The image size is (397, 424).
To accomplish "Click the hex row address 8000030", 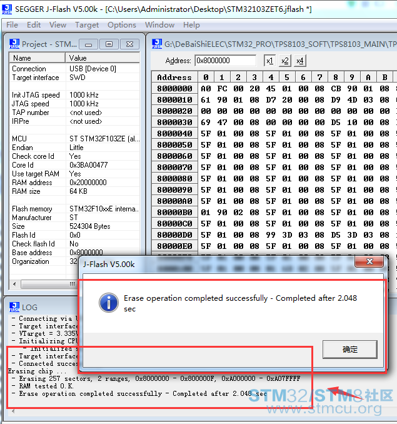I will tap(174, 122).
